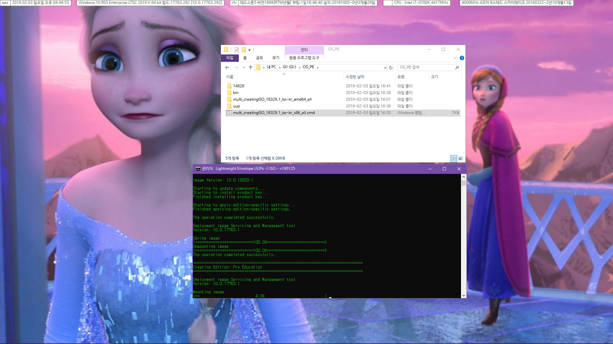This screenshot has width=613, height=344.
Task: Click OS_PE in address breadcrumb
Action: [x=308, y=67]
